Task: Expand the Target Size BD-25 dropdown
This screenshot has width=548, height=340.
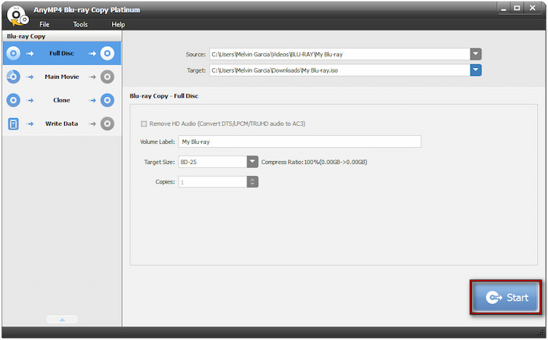Action: [x=252, y=162]
